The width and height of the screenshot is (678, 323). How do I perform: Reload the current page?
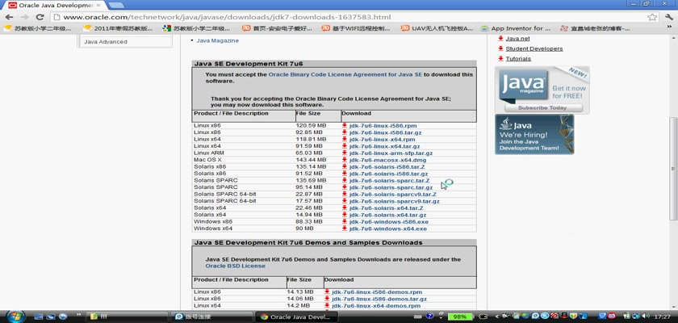[40, 17]
